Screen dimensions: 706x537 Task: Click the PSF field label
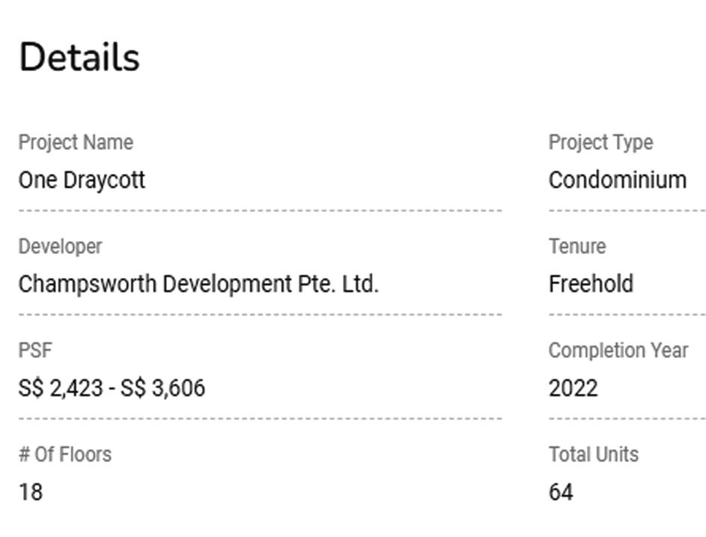pyautogui.click(x=35, y=351)
